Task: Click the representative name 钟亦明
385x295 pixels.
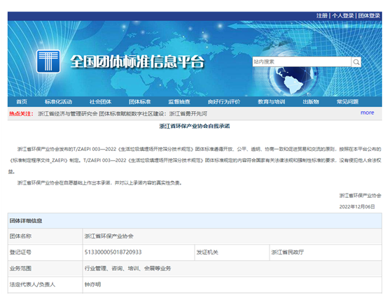Action: coord(93,285)
